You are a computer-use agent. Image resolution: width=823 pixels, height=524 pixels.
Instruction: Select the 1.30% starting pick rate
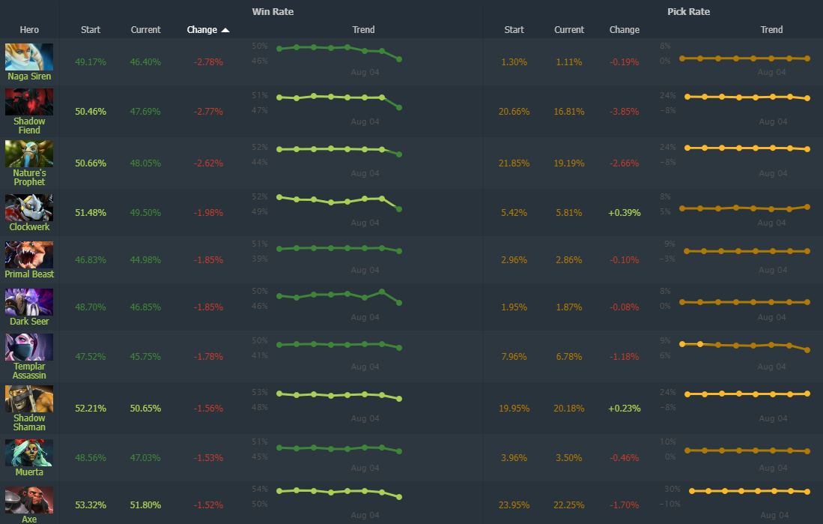click(x=514, y=62)
